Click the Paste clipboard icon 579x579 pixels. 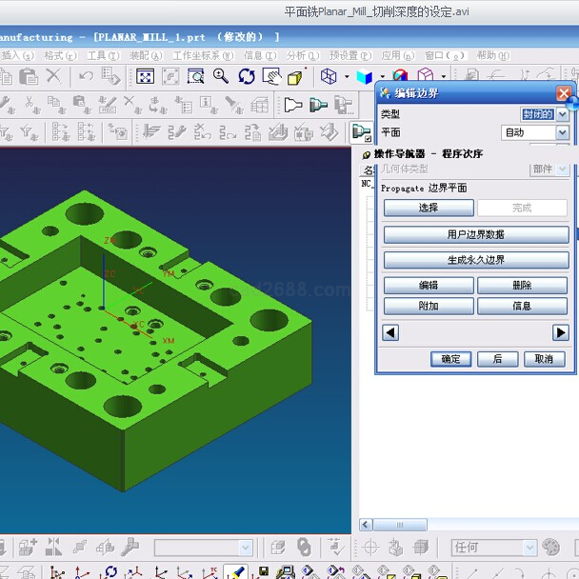(29, 77)
